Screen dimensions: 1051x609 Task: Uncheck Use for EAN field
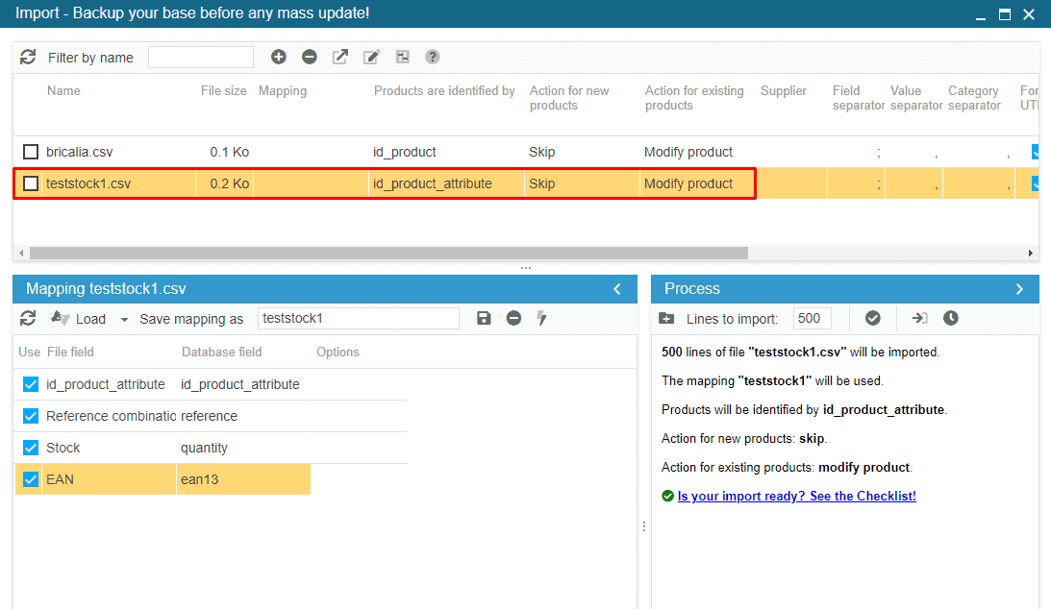coord(31,479)
